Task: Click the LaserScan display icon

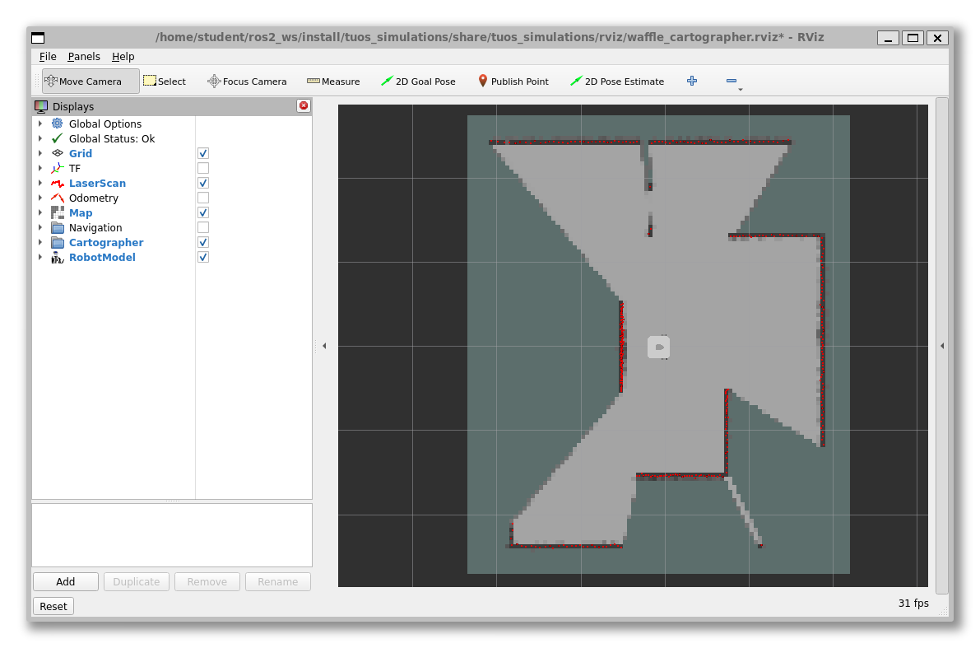Action: click(58, 184)
